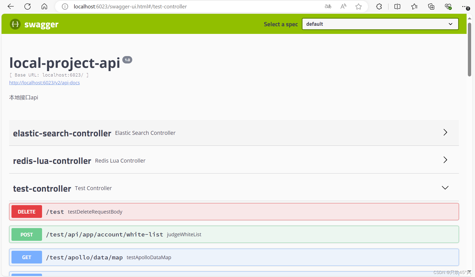Click the 'Select a spec' label
This screenshot has height=277, width=475.
[281, 24]
